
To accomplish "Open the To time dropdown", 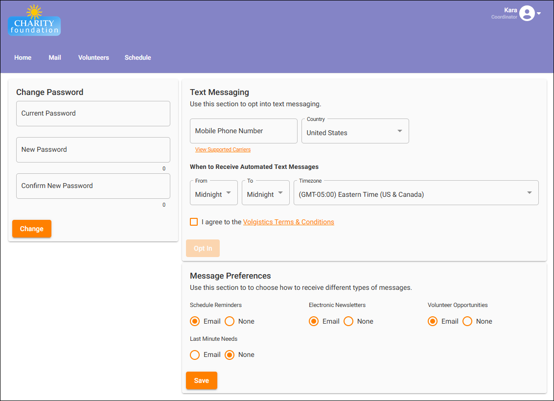I will 265,192.
